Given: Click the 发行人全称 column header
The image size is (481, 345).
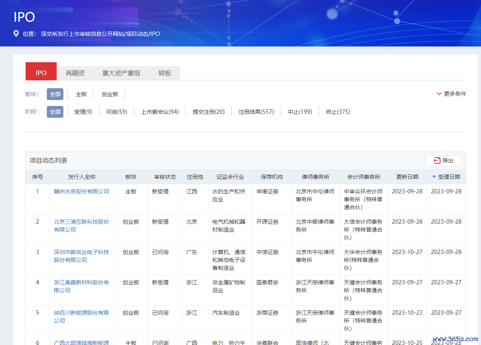Looking at the screenshot, I should pyautogui.click(x=82, y=177).
